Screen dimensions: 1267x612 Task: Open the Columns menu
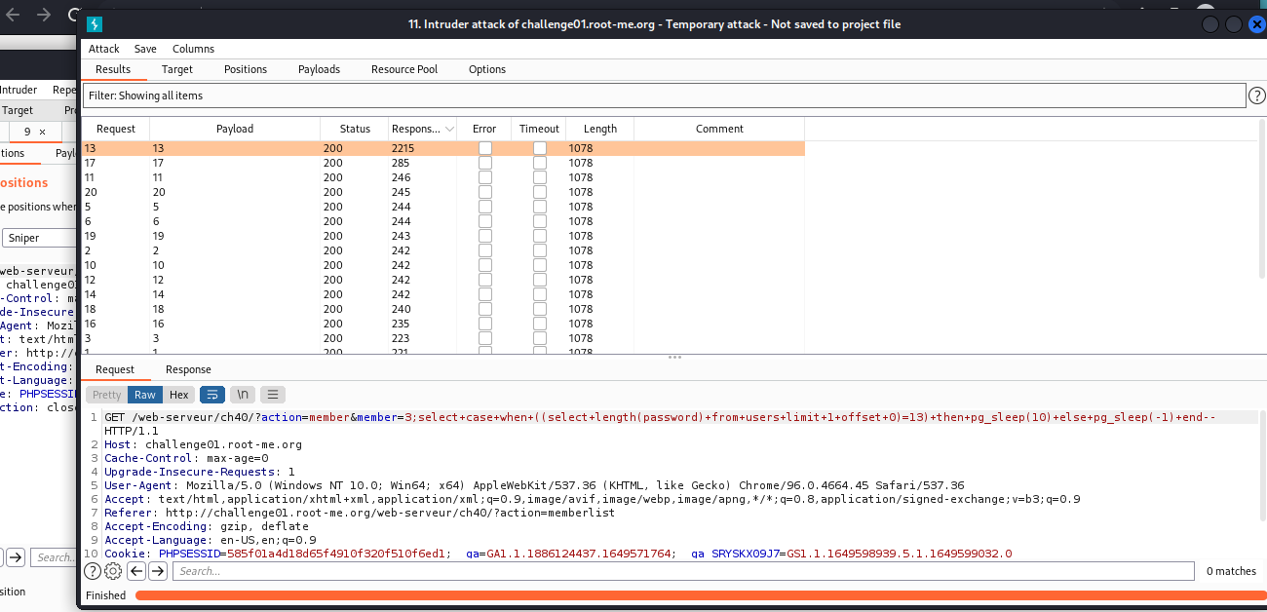[x=193, y=49]
